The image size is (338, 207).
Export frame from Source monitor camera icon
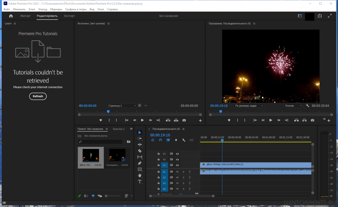184,120
